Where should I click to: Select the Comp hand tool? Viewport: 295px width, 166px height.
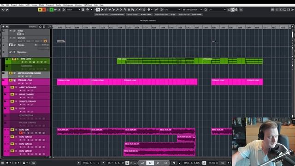(x=129, y=10)
